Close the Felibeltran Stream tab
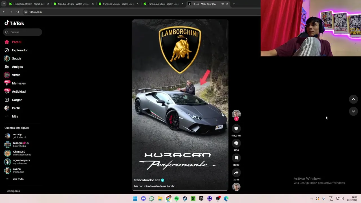Image resolution: width=361 pixels, height=203 pixels. (48, 4)
